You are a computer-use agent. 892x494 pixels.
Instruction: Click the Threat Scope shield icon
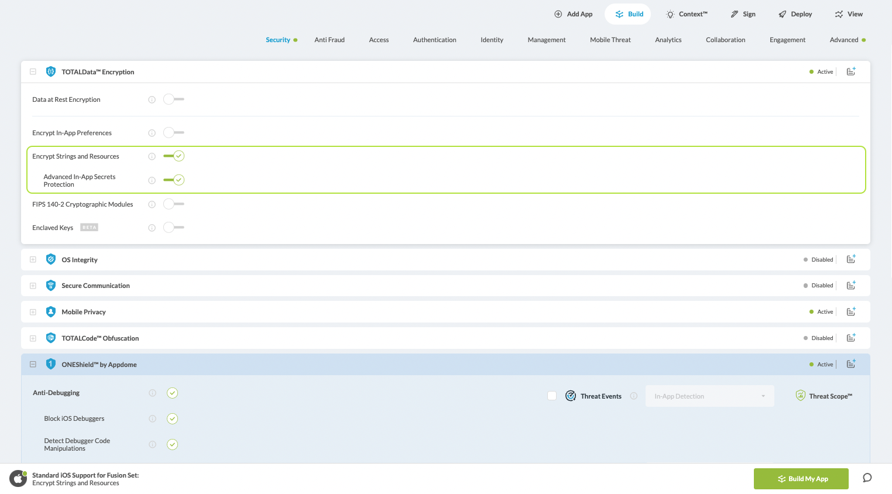(800, 396)
